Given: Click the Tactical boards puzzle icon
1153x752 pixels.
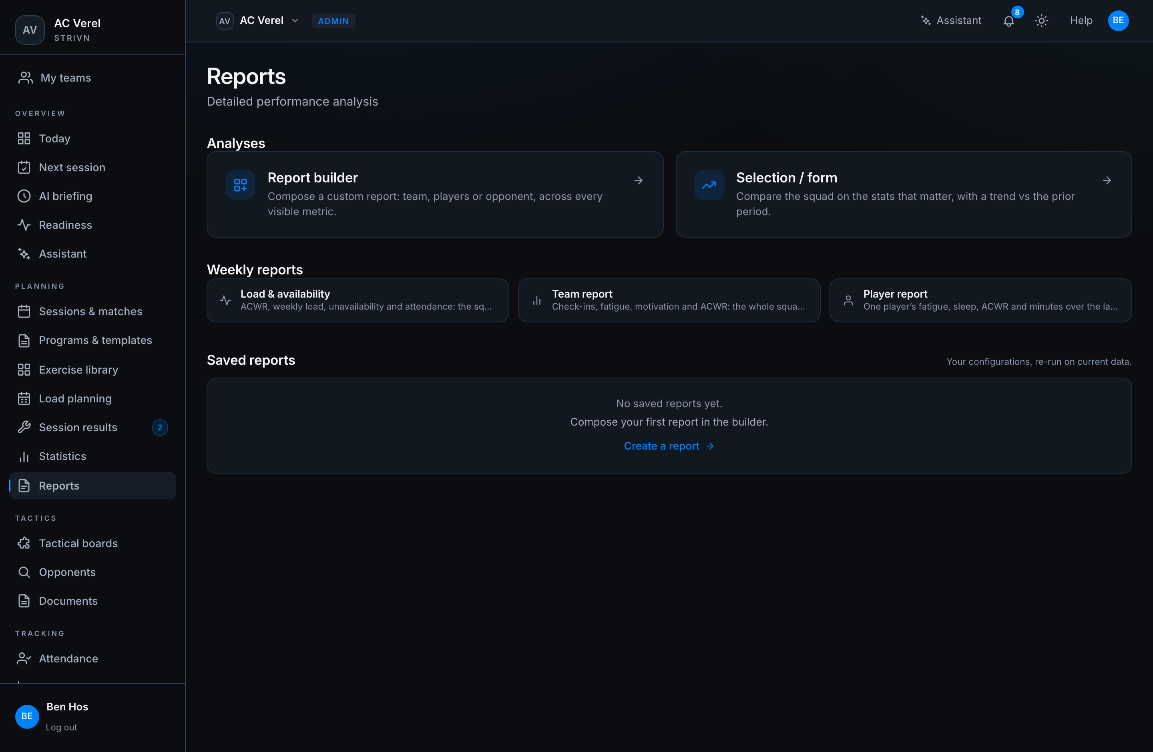Looking at the screenshot, I should (x=24, y=543).
